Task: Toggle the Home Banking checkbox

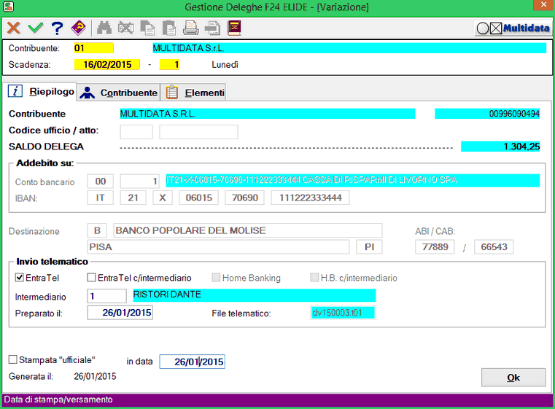Action: tap(216, 278)
